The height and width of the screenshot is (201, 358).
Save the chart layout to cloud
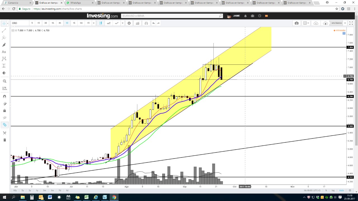coord(325,23)
